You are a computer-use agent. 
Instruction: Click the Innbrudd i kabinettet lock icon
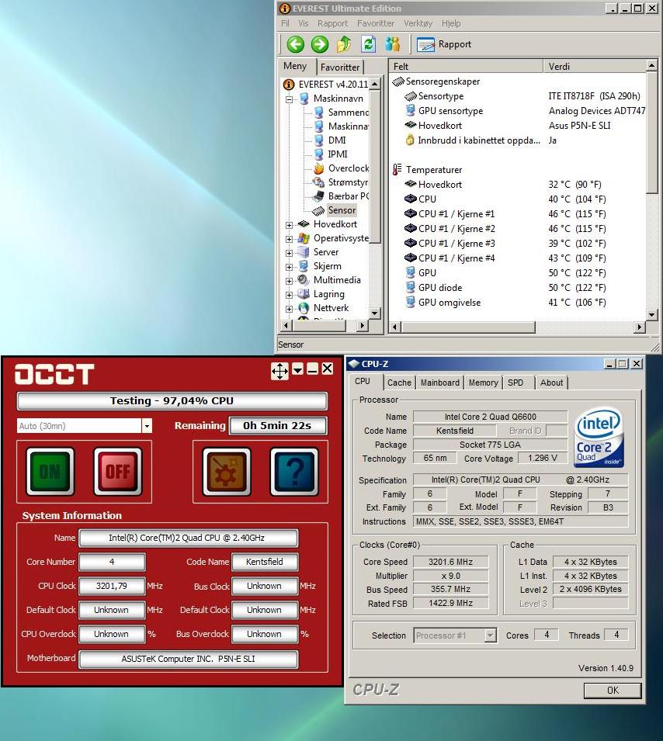(x=410, y=140)
